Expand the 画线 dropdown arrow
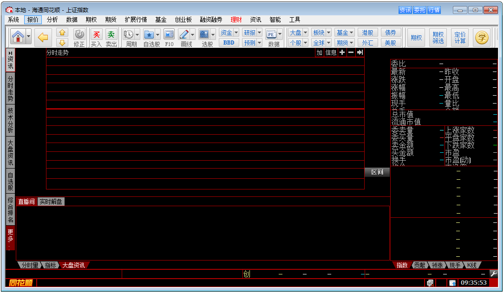Image resolution: width=504 pixels, height=293 pixels. pyautogui.click(x=192, y=34)
